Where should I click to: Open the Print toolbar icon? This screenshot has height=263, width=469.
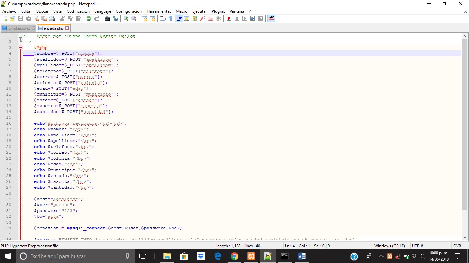[x=52, y=18]
